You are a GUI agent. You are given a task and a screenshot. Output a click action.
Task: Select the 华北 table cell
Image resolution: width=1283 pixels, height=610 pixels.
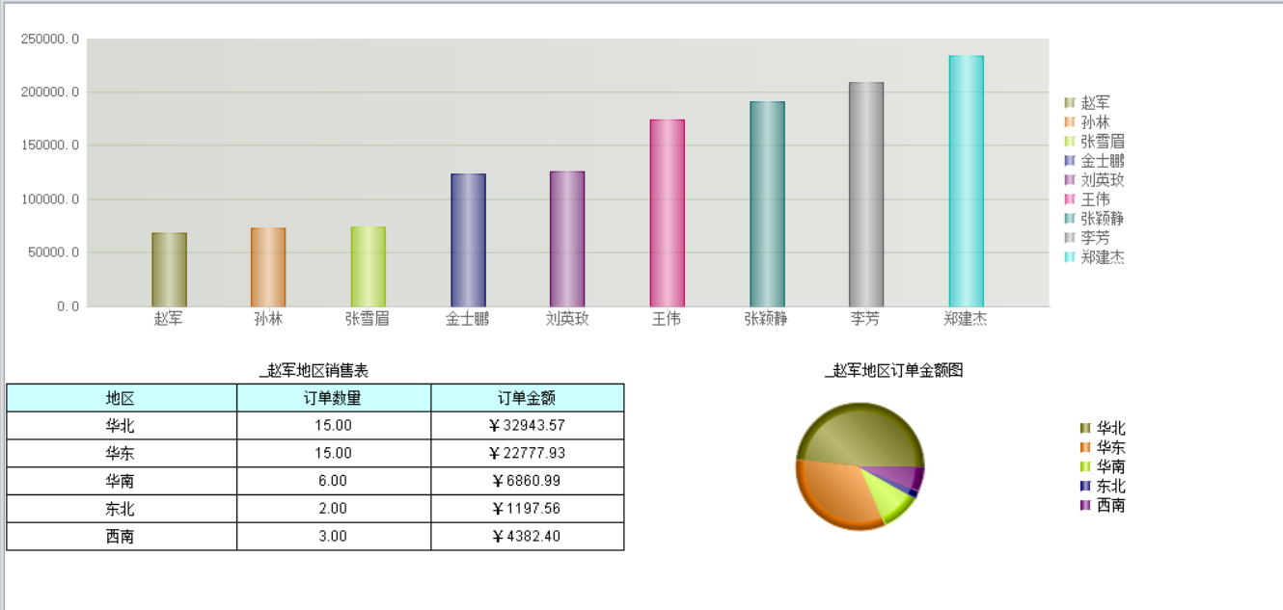122,426
